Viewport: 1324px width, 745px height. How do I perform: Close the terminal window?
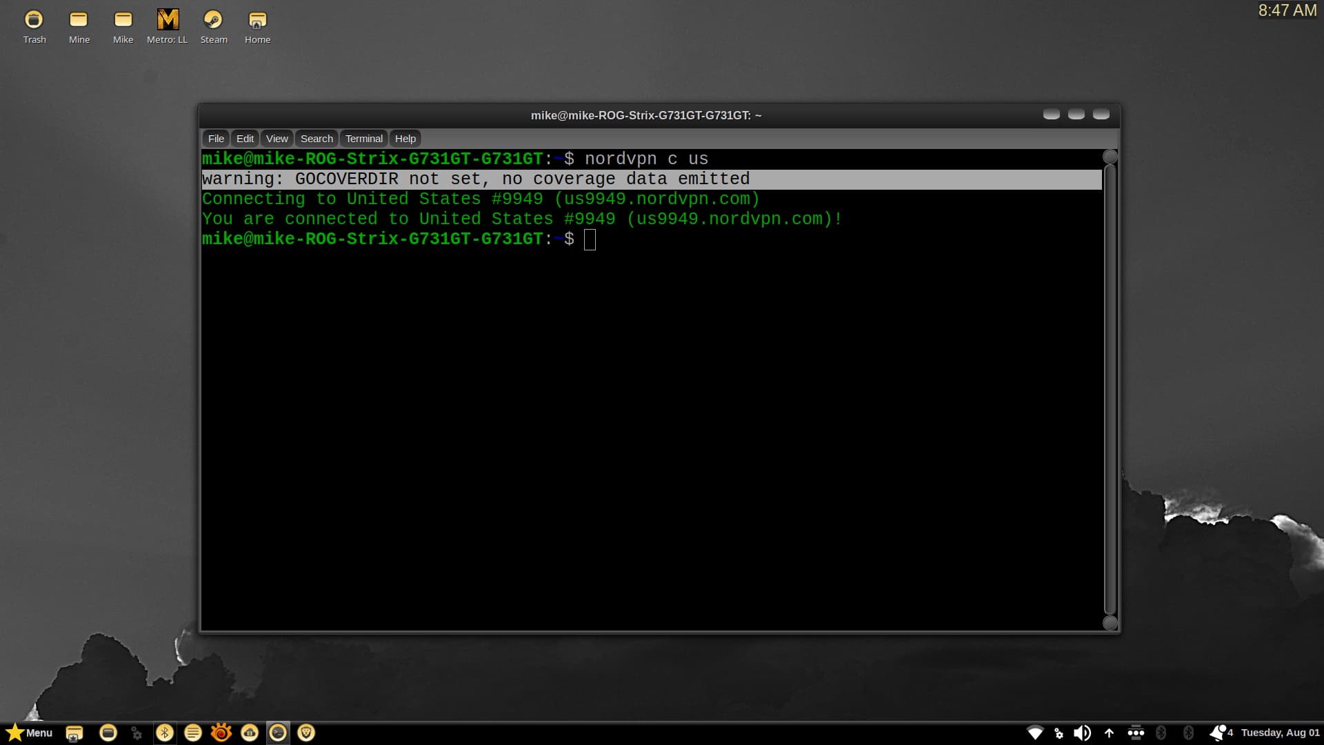(x=1101, y=115)
